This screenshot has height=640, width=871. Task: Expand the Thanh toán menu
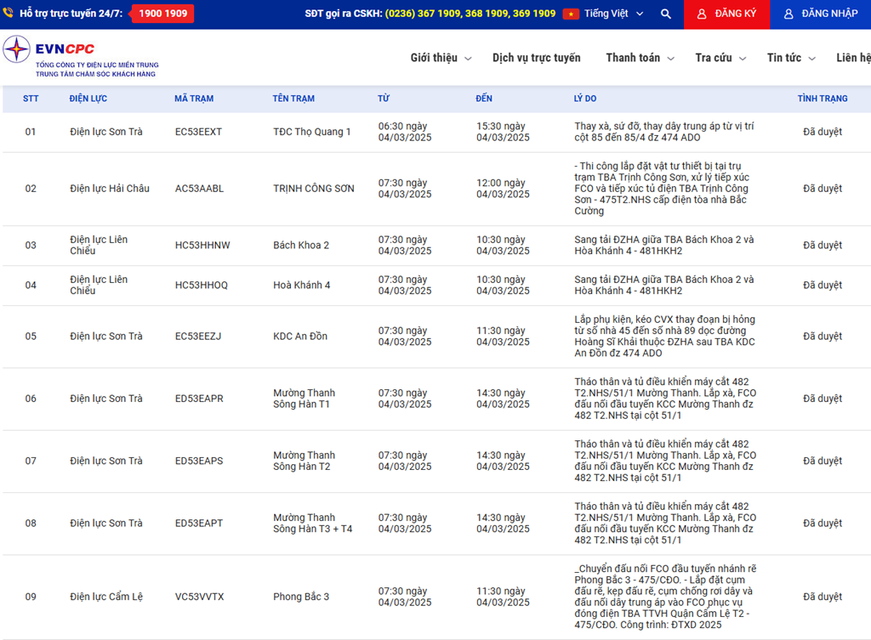pyautogui.click(x=640, y=58)
